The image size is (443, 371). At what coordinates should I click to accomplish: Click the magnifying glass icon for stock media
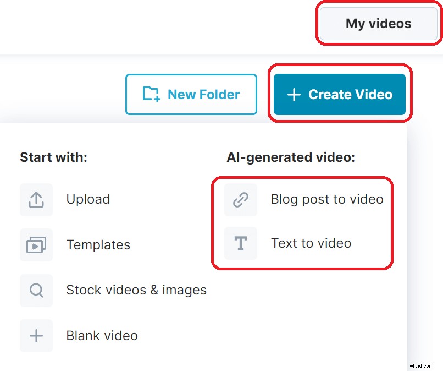(36, 291)
